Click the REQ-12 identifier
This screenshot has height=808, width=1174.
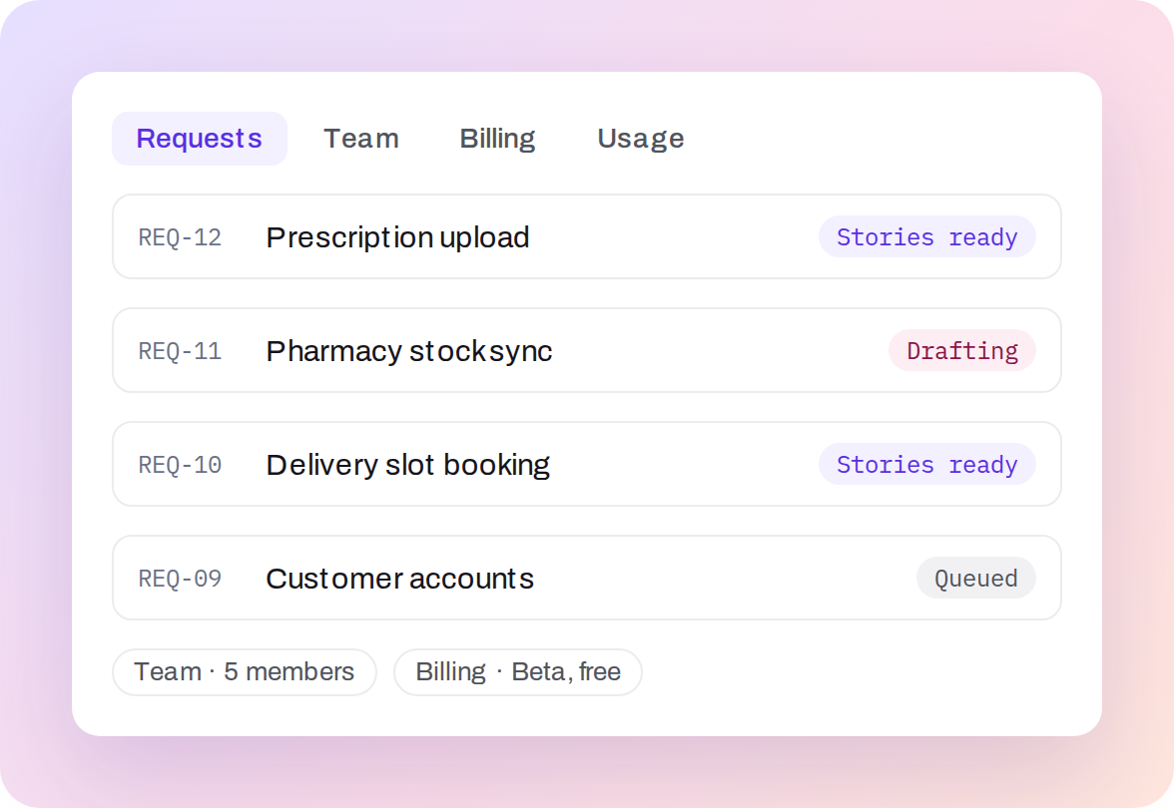pyautogui.click(x=180, y=237)
